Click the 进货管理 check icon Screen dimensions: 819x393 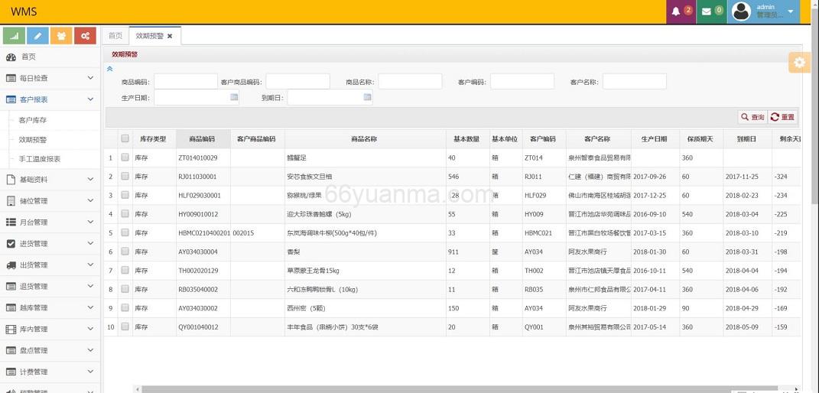tap(11, 244)
